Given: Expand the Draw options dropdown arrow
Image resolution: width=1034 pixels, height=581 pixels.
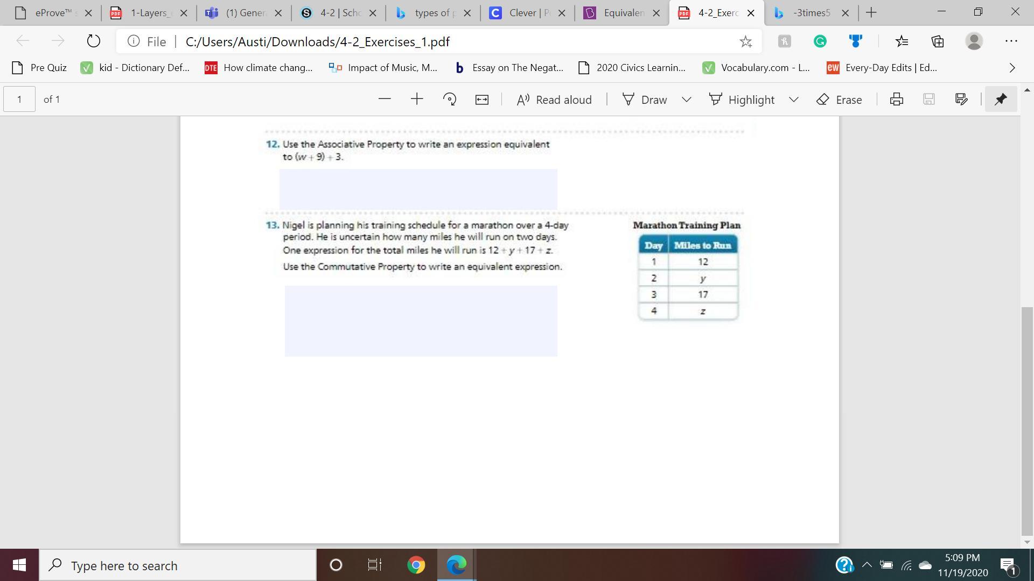Looking at the screenshot, I should (687, 100).
